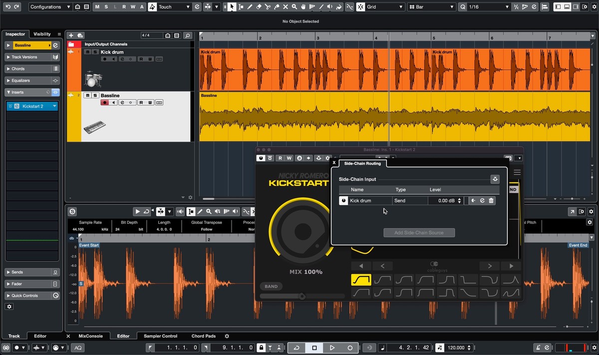The width and height of the screenshot is (599, 355).
Task: Click the Erase tool icon
Action: [x=258, y=7]
